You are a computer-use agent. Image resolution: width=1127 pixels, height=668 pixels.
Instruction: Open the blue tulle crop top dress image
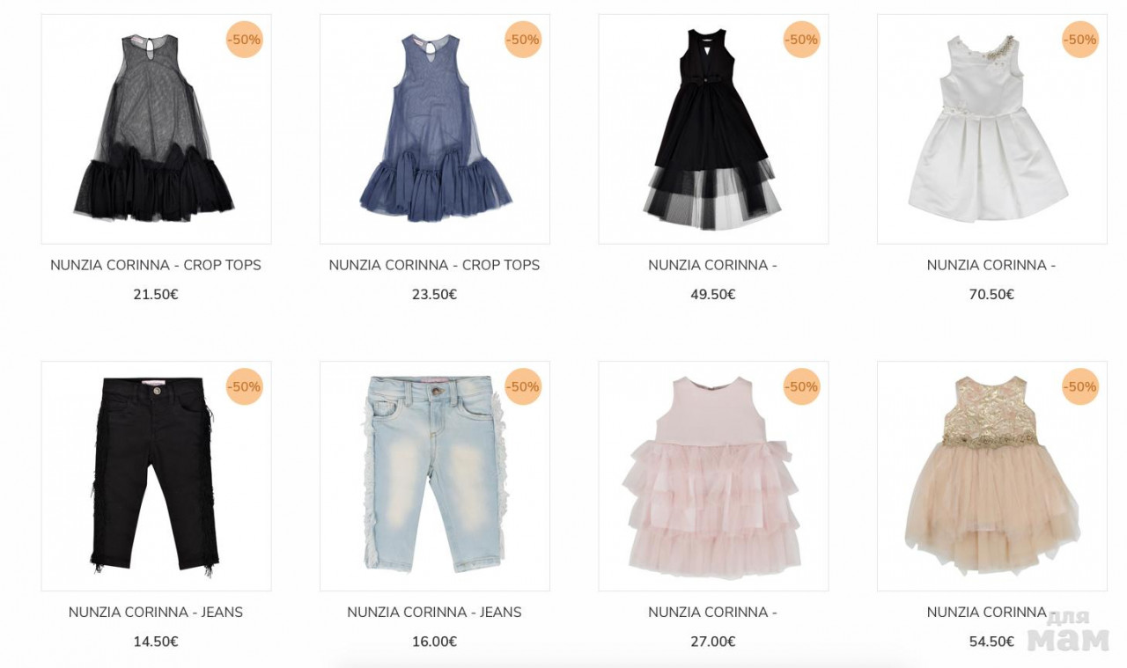pyautogui.click(x=435, y=129)
